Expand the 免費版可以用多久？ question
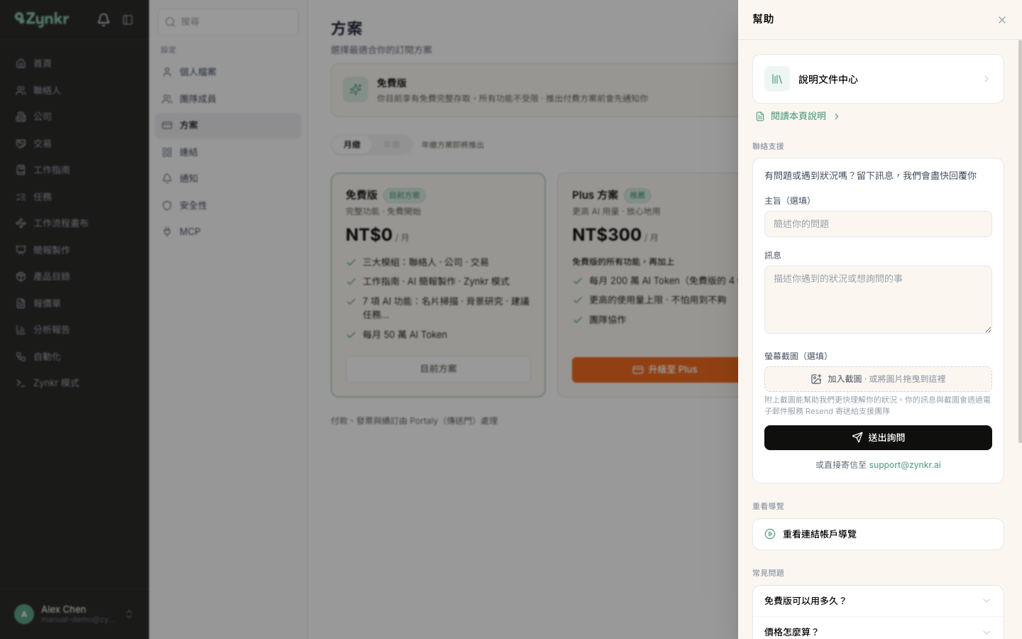The width and height of the screenshot is (1022, 639). tap(878, 601)
